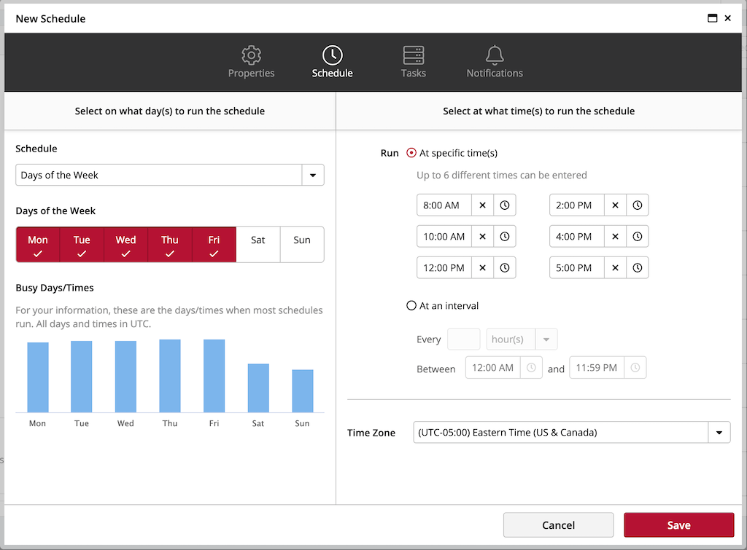Click the Thu bar in busy chart
This screenshot has height=550, width=747.
(x=170, y=376)
